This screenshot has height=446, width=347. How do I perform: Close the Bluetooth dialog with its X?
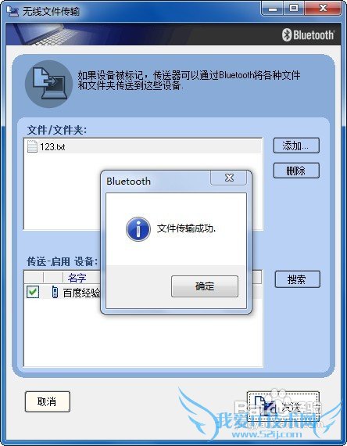point(229,178)
